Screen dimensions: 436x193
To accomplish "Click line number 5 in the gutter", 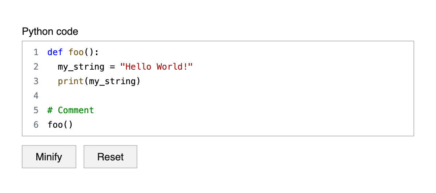I will pos(36,110).
